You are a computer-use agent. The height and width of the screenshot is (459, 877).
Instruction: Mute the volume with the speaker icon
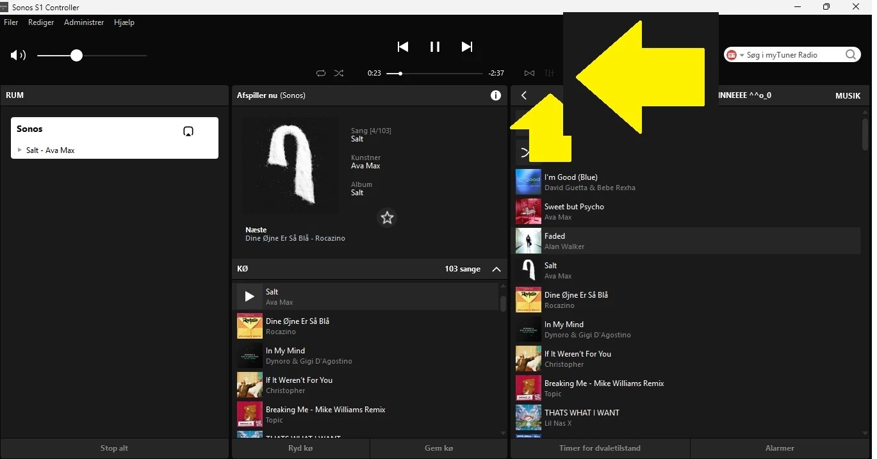[x=17, y=56]
